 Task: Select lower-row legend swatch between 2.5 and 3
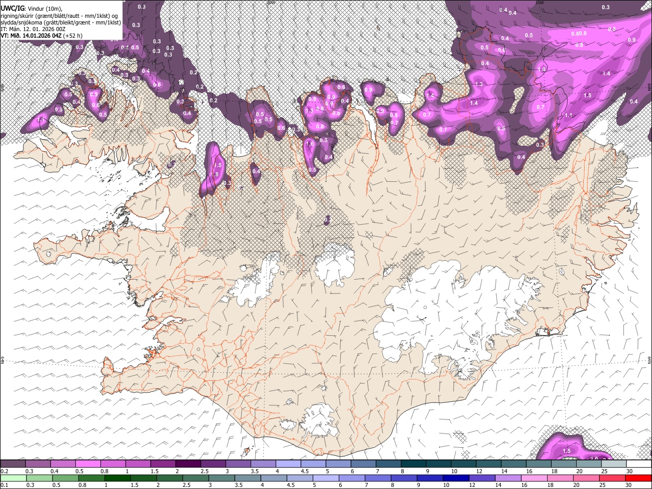tap(196, 478)
